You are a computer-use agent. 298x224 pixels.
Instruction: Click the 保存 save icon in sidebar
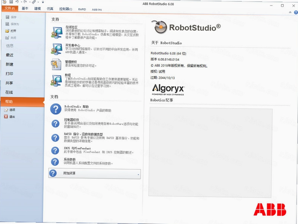(x=7, y=17)
